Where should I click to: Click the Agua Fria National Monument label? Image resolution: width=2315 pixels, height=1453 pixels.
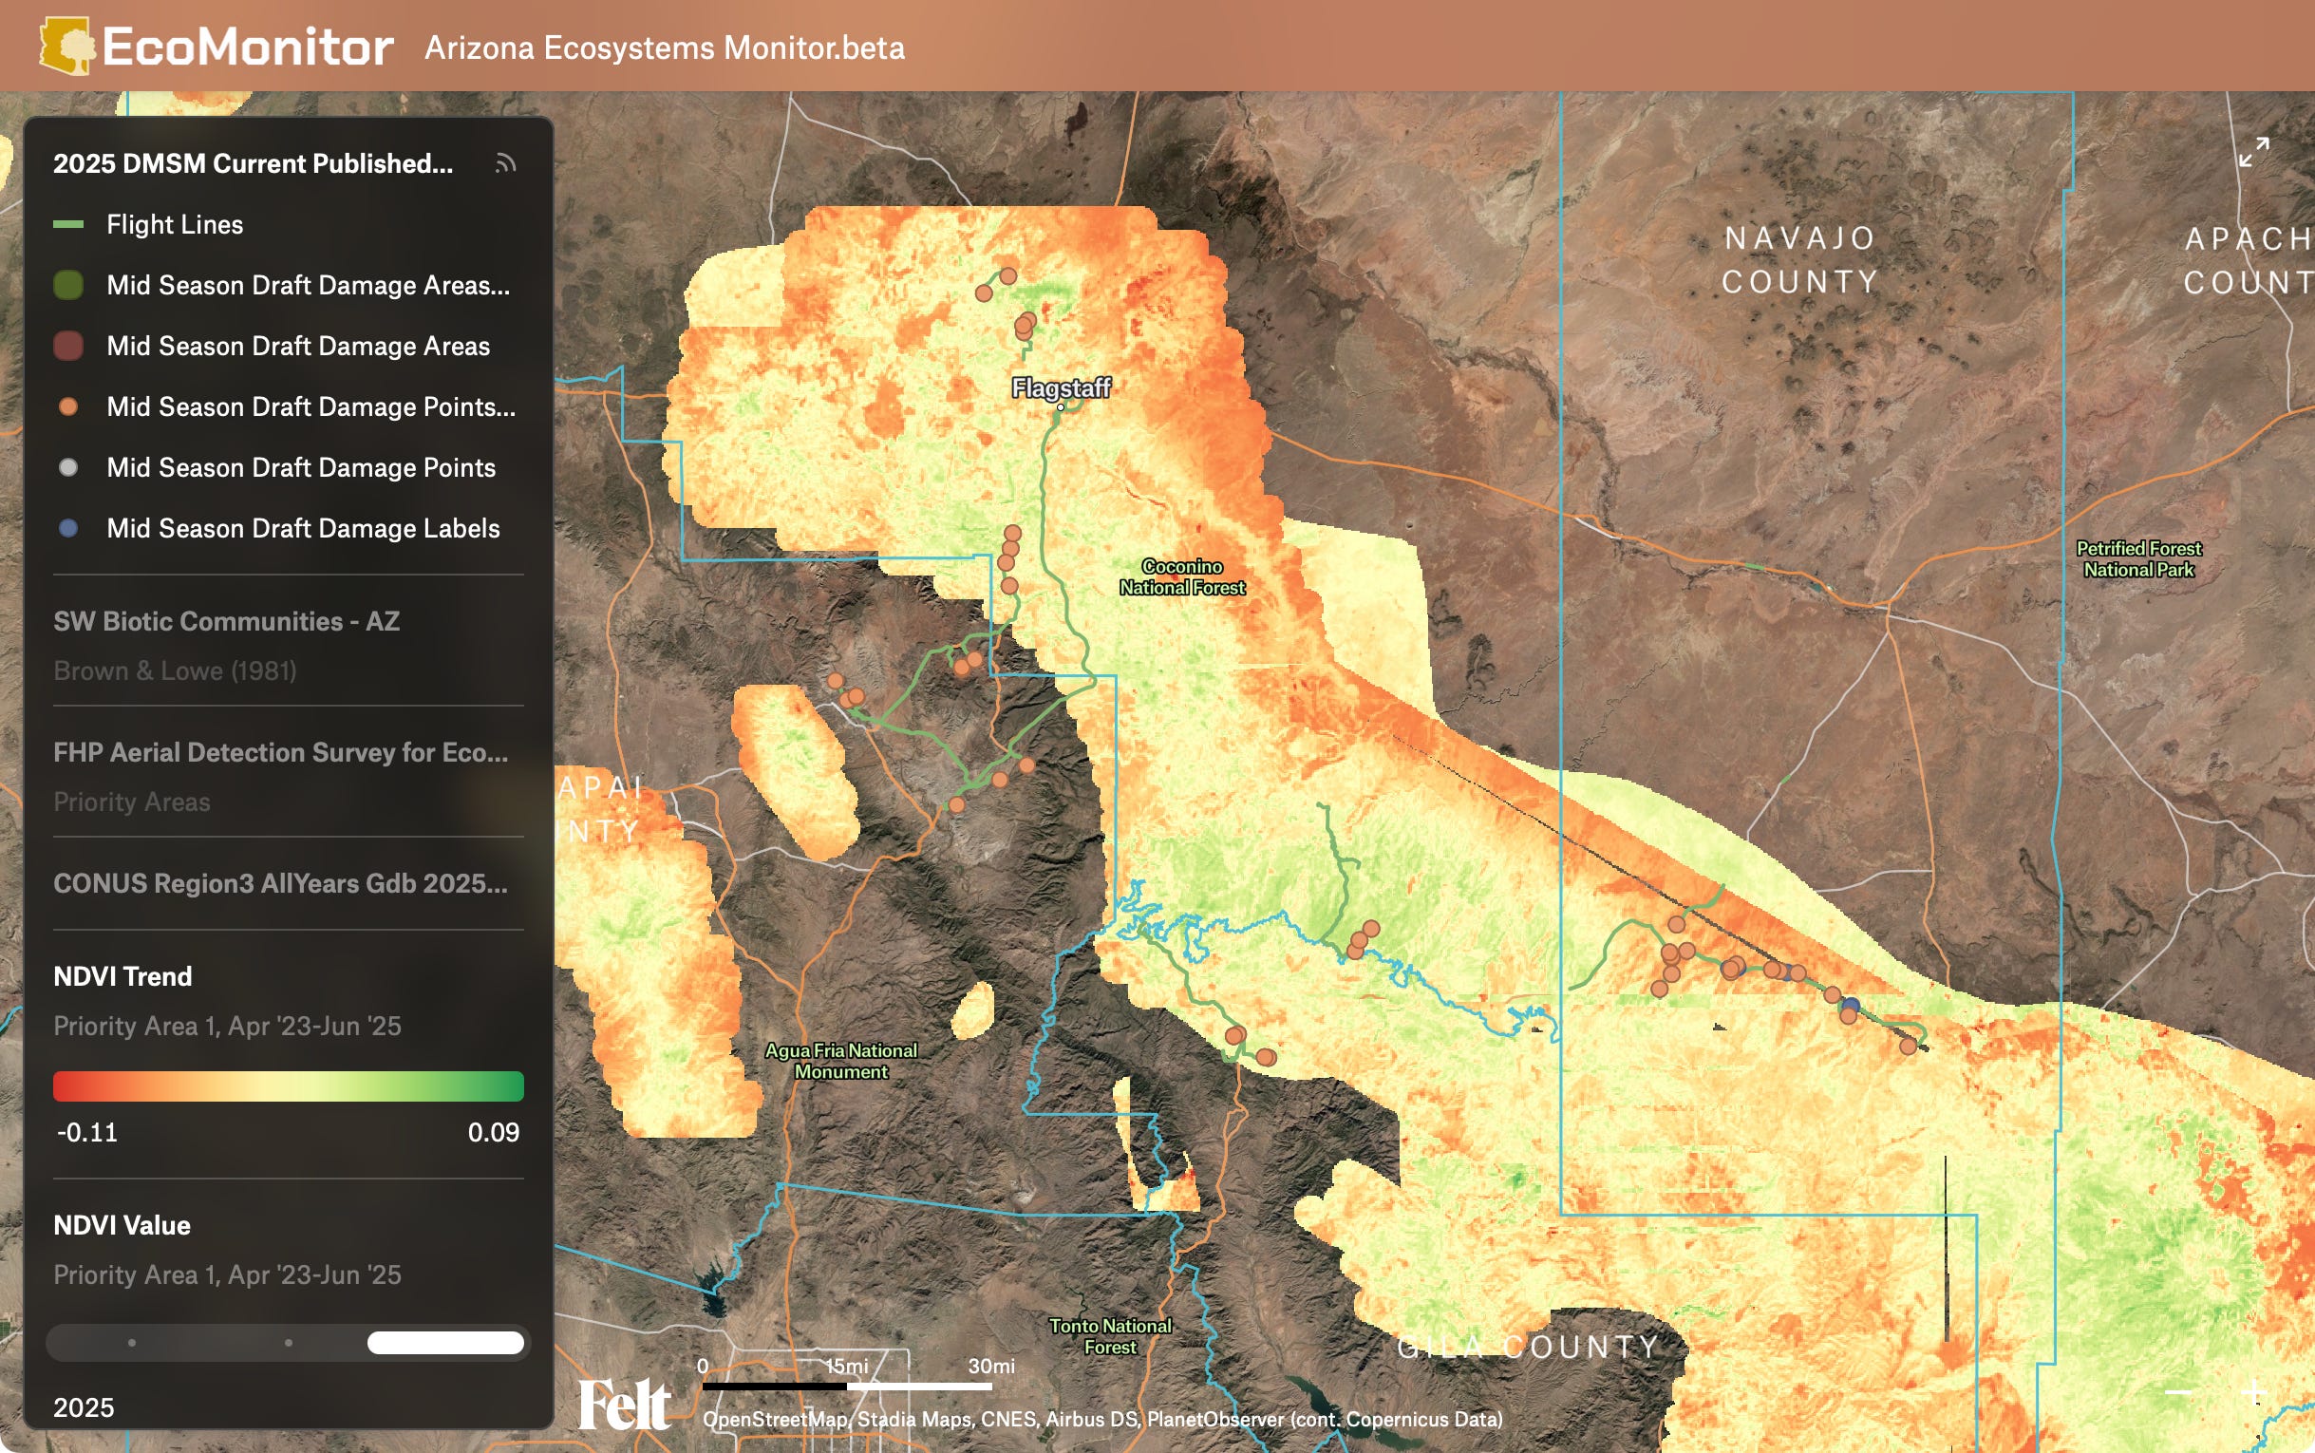click(840, 1061)
